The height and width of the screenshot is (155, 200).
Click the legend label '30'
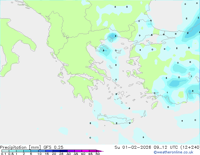pyautogui.click(x=68, y=154)
